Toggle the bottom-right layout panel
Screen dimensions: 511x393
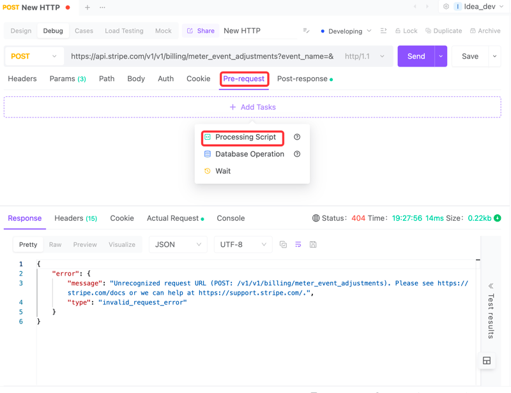tap(487, 360)
